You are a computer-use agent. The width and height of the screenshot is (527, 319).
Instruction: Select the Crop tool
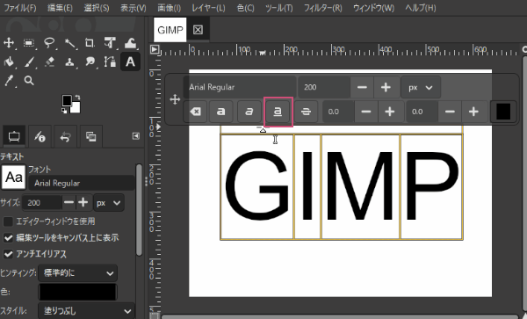tap(90, 43)
